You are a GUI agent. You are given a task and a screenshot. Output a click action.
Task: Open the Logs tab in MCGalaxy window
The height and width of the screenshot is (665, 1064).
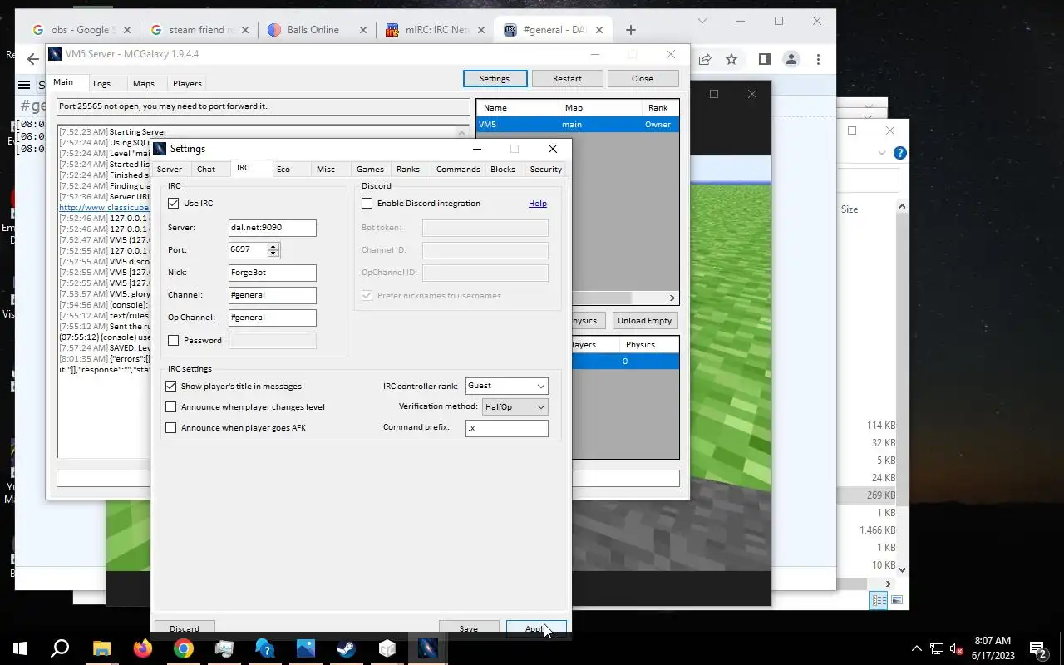pos(101,83)
